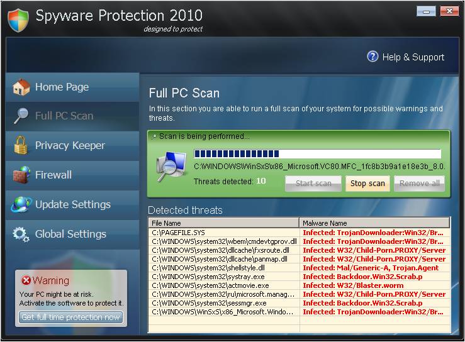Image resolution: width=465 pixels, height=342 pixels.
Task: Click the scan progress bar
Action: (x=317, y=153)
